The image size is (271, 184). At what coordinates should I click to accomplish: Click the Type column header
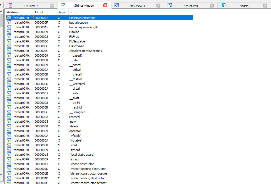tap(62, 12)
